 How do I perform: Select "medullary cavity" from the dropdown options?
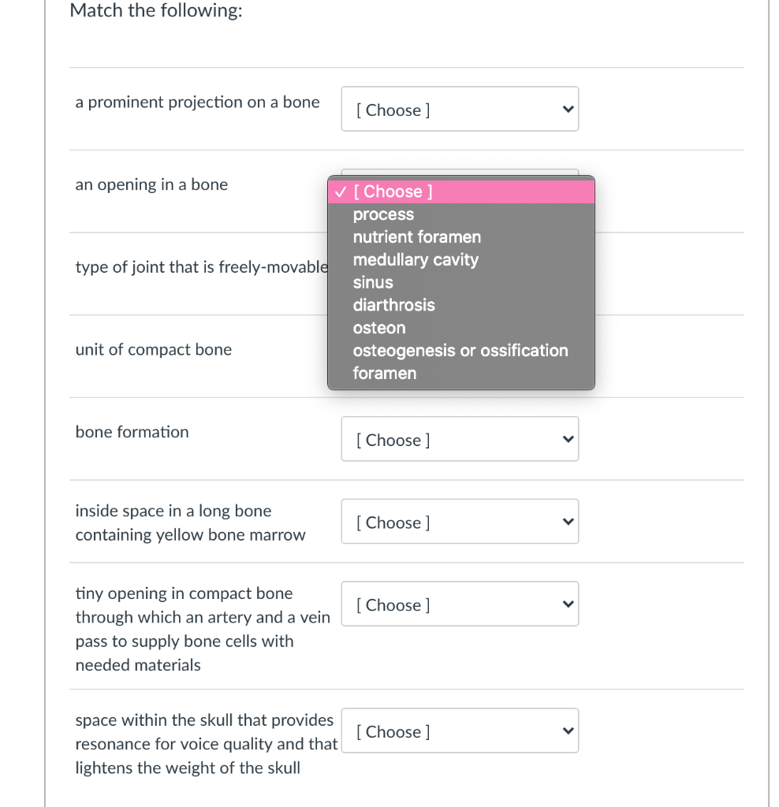416,260
